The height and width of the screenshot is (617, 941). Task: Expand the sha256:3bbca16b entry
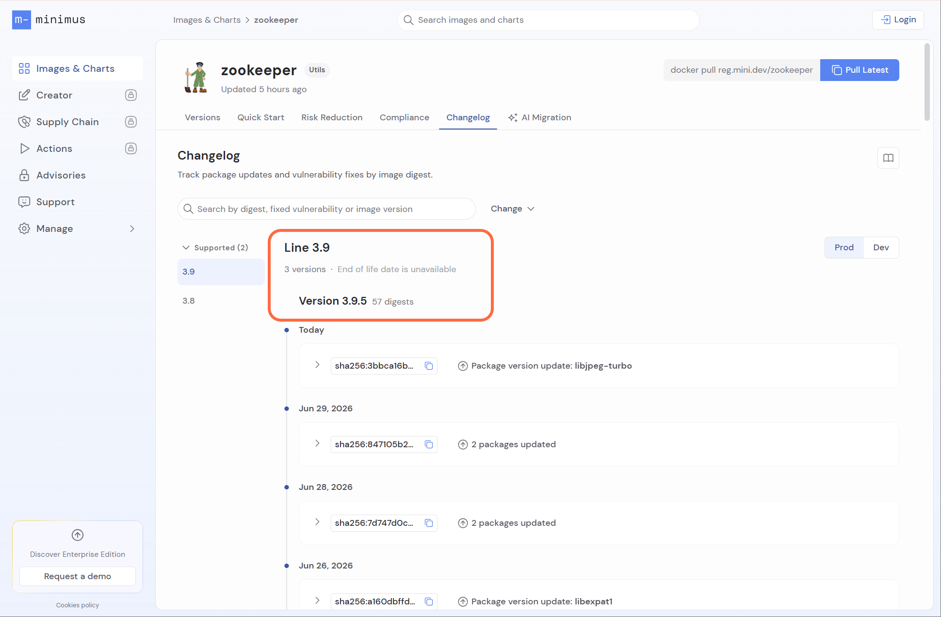click(x=317, y=365)
